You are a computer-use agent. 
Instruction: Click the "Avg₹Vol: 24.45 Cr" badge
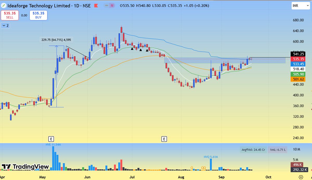(x=253, y=150)
